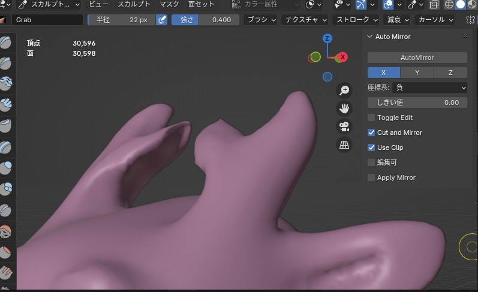The height and width of the screenshot is (307, 478).
Task: Open the カラー属性 dropdown
Action: coord(265,4)
